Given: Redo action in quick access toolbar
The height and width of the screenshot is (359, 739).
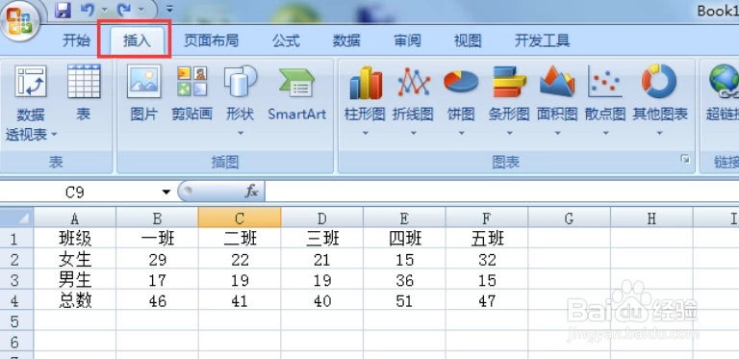Looking at the screenshot, I should pyautogui.click(x=124, y=10).
